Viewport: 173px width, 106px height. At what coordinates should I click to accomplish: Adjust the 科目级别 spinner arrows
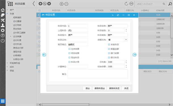click(x=126, y=30)
